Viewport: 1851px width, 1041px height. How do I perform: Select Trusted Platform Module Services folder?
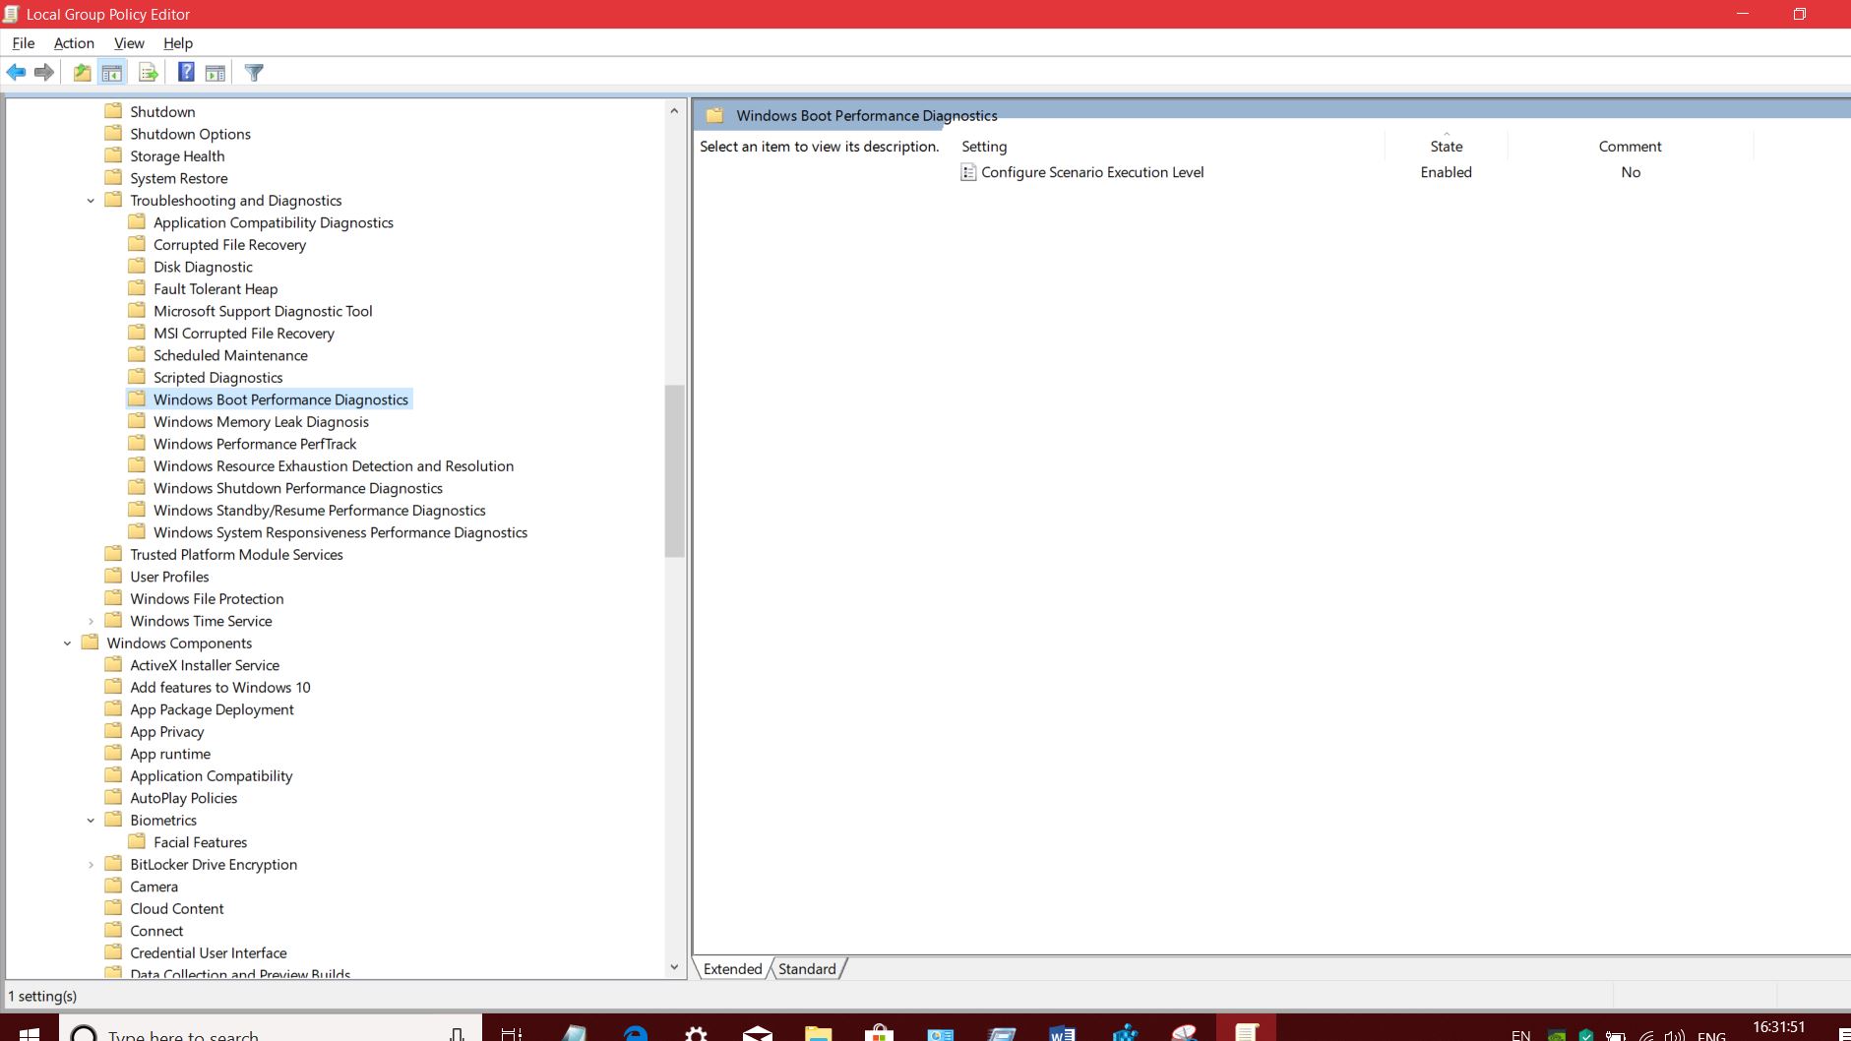click(x=236, y=555)
